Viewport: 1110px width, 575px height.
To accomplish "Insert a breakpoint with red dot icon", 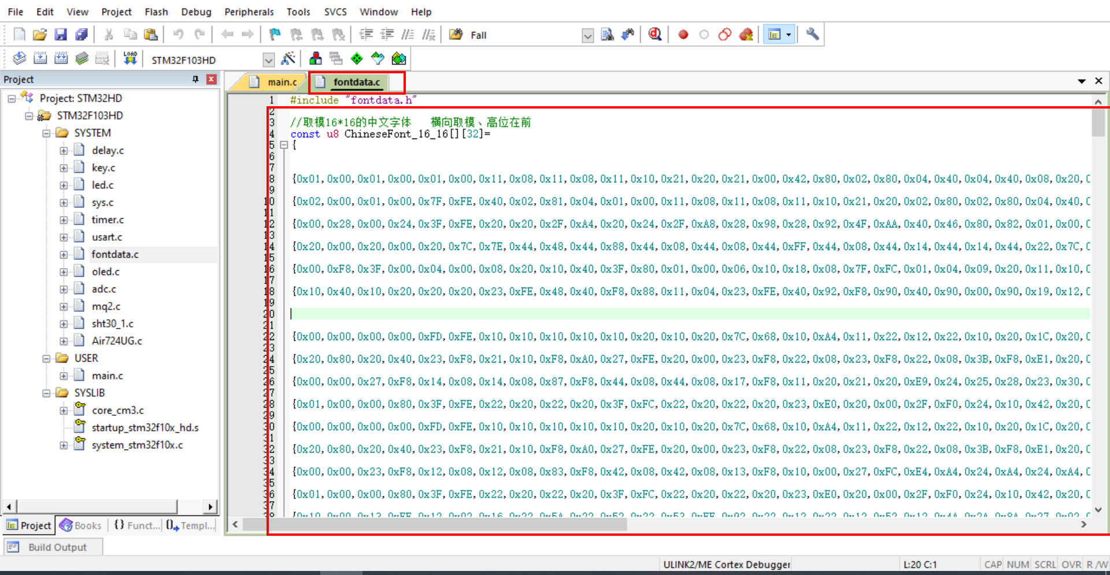I will coord(683,35).
